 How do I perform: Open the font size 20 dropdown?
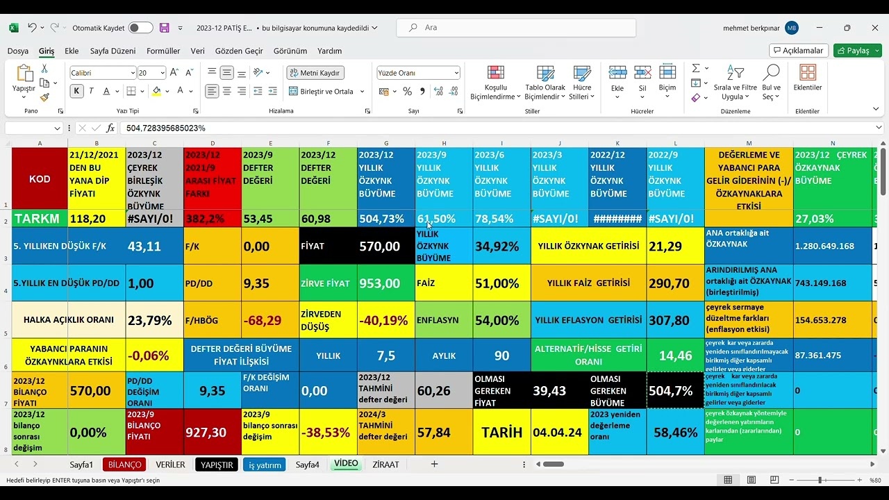click(163, 73)
